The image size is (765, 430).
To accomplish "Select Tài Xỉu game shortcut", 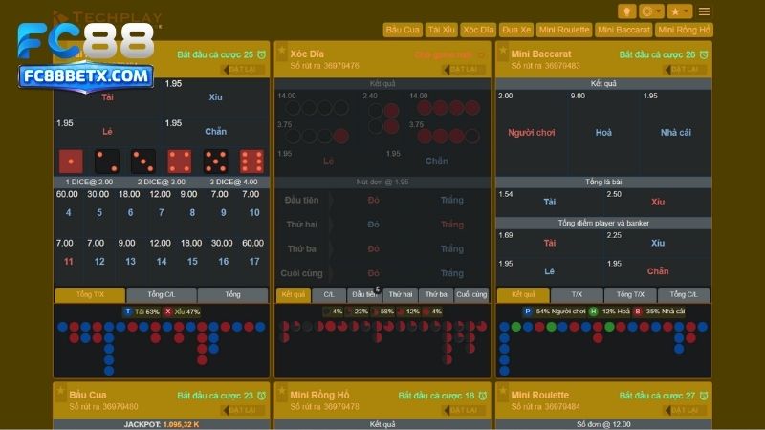I will [x=441, y=30].
